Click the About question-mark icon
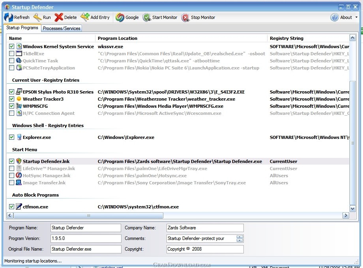The width and height of the screenshot is (363, 268). point(334,17)
